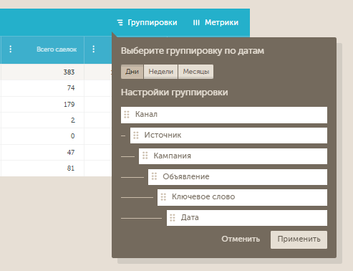Select Дни date grouping
This screenshot has width=353, height=271.
click(x=132, y=72)
